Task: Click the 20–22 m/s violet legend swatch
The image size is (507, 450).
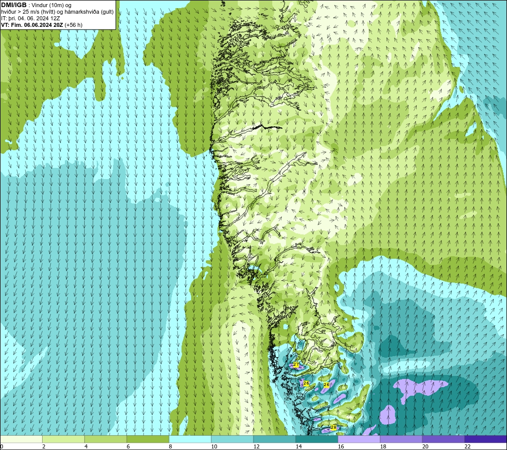Action: click(443, 439)
